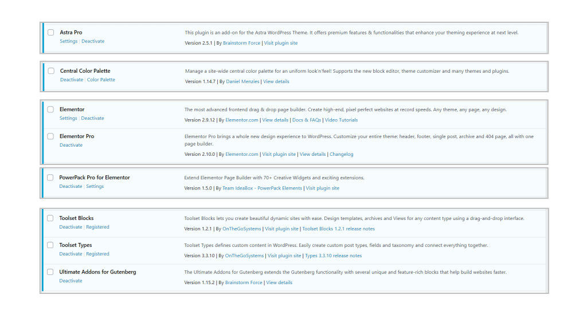Tick the Elementor Pro checkbox
Viewport: 587px width, 330px height.
point(50,136)
